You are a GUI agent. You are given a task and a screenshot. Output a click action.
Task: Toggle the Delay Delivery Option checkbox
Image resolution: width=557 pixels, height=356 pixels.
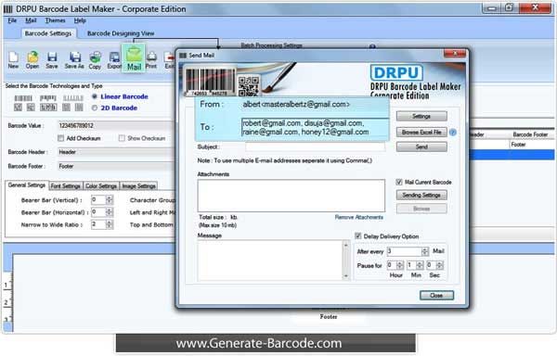[358, 236]
